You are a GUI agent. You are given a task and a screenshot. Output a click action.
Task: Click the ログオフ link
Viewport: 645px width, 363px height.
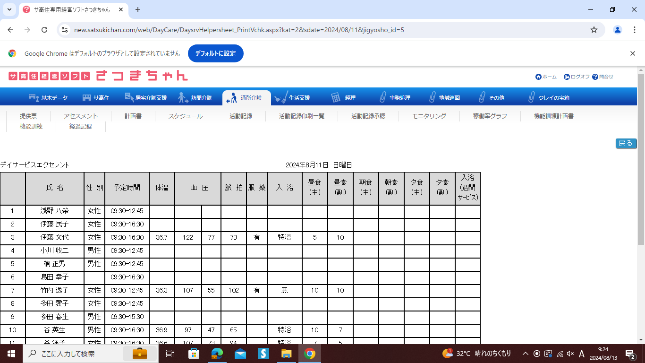[577, 77]
